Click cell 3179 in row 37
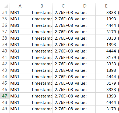Screen dimensions: 119x113 (106, 32)
